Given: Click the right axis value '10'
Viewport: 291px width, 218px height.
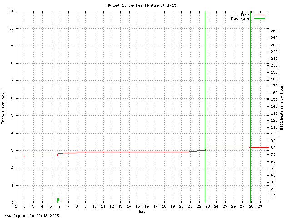Looking at the screenshot, I should click(x=273, y=196).
